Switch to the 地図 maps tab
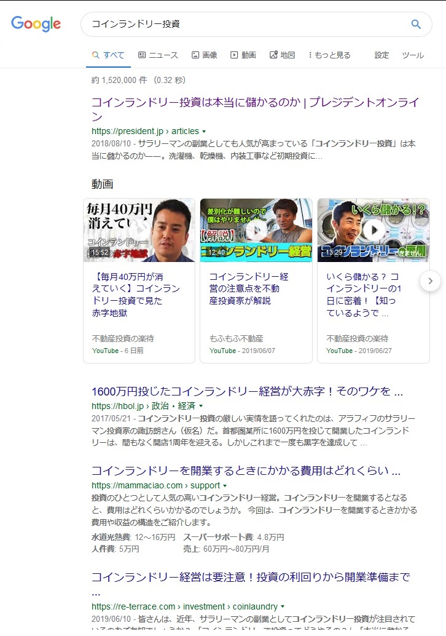This screenshot has height=636, width=446. point(282,55)
